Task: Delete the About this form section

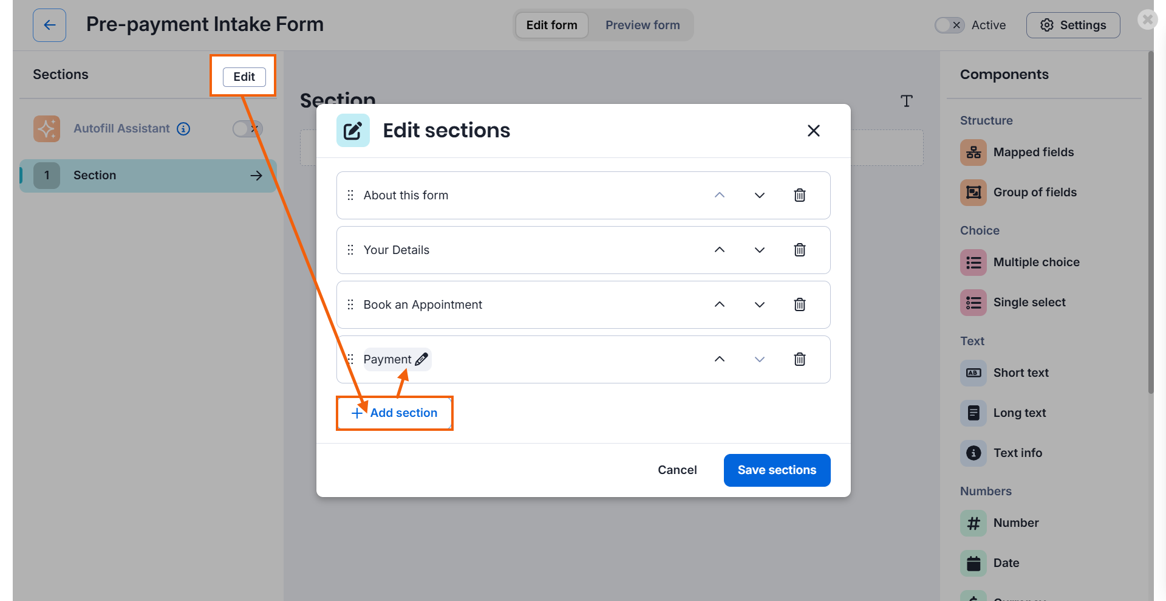Action: tap(800, 195)
